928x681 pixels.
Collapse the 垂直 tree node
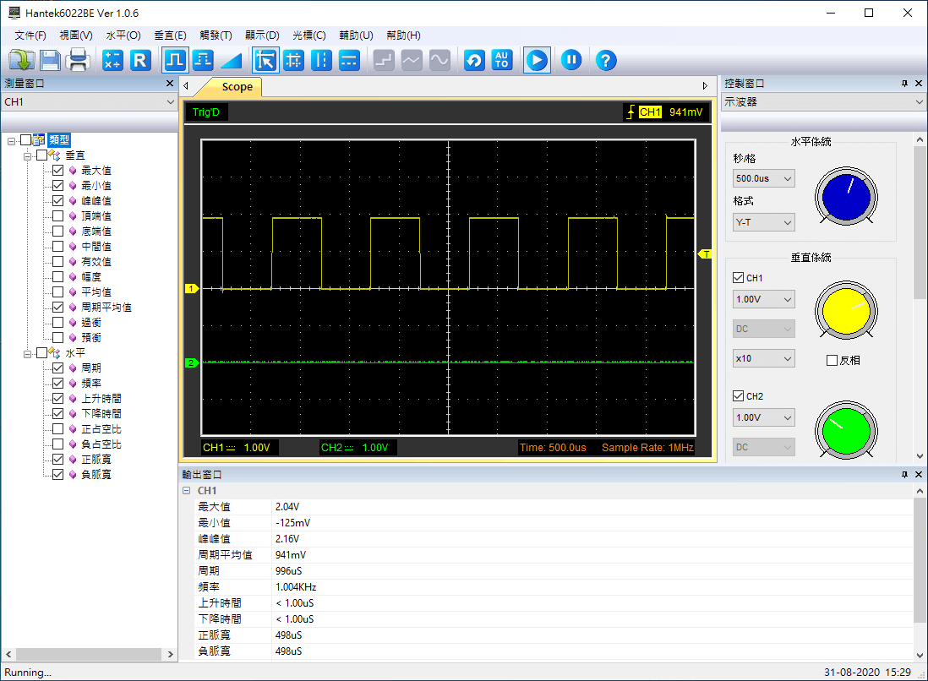click(27, 155)
